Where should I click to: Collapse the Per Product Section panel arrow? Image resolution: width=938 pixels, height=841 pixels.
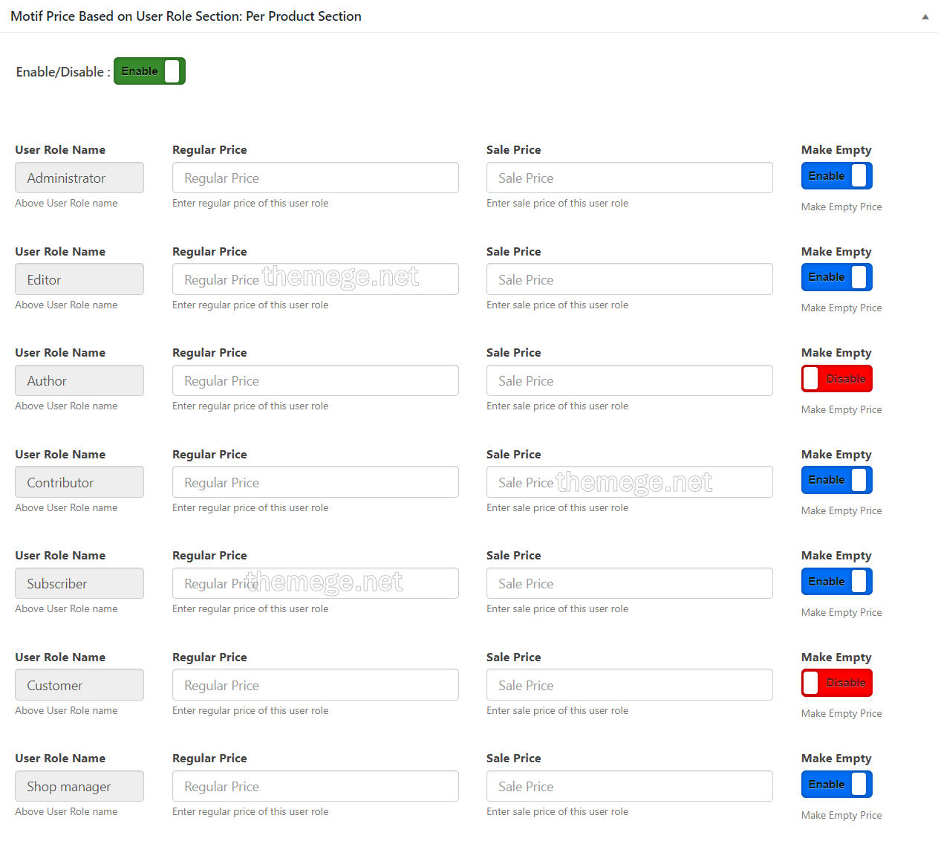pos(925,17)
